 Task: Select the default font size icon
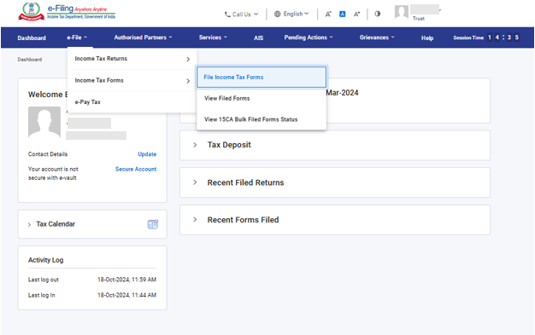342,14
